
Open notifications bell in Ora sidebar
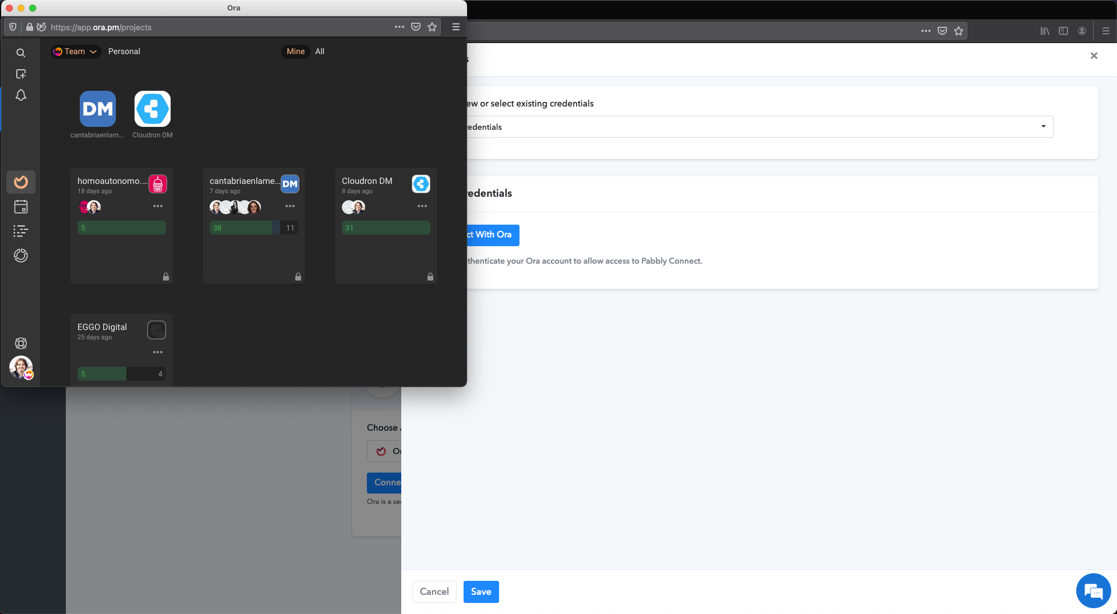tap(21, 95)
